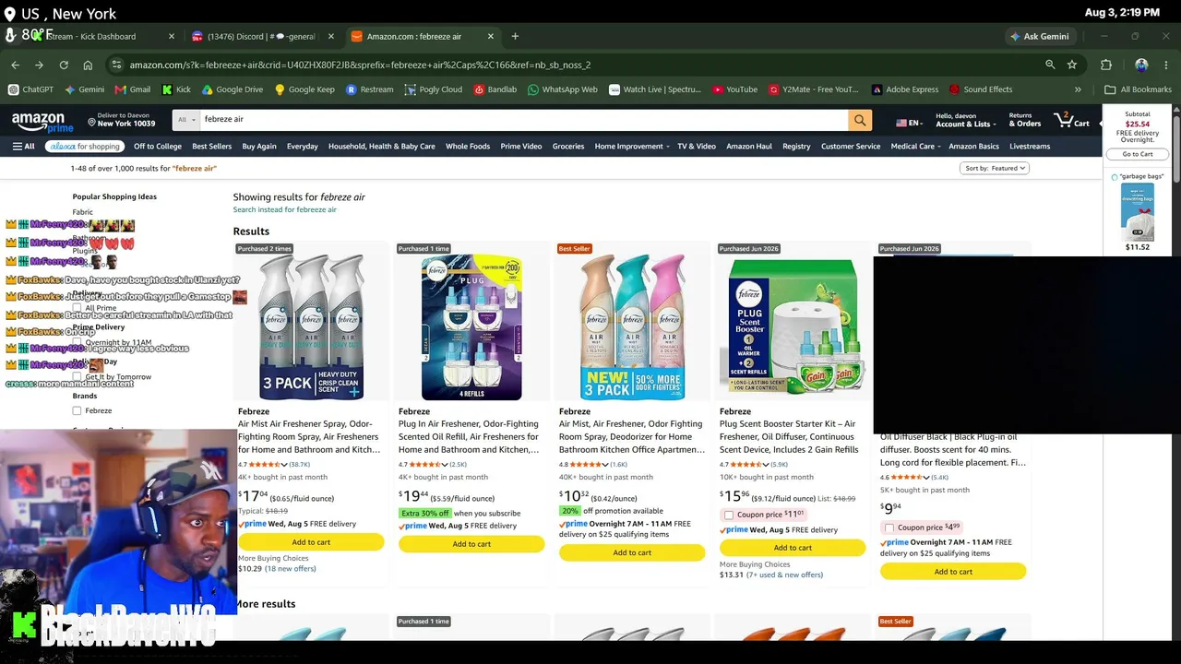Open the Adobe Express bookmark
The width and height of the screenshot is (1181, 664).
(905, 89)
